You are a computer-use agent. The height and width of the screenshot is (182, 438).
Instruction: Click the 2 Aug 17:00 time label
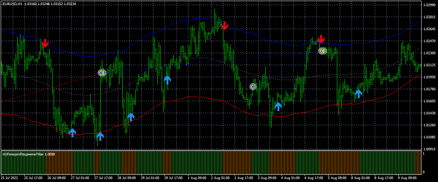(x=243, y=178)
